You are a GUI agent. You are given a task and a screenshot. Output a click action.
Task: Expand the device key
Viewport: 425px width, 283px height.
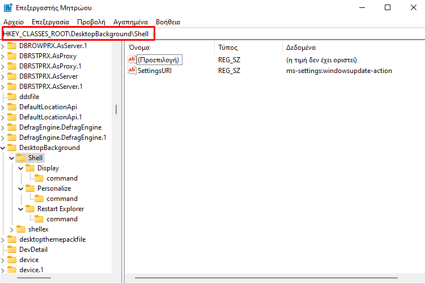point(3,260)
